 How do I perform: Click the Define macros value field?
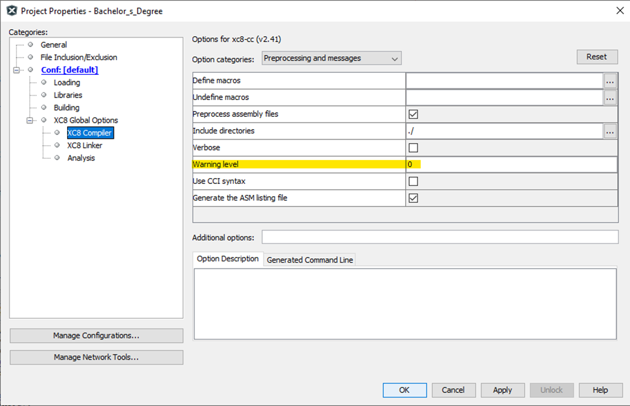pos(505,81)
